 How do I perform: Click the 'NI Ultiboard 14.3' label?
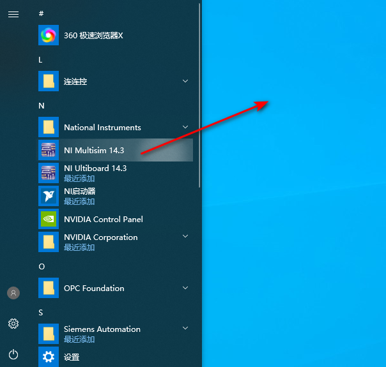coord(95,168)
